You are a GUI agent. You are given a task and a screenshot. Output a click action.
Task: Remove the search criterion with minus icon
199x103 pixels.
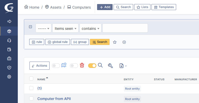coord(30,27)
